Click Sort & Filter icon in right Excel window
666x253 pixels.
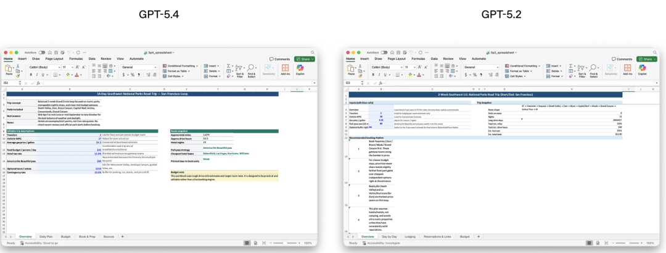(x=582, y=68)
